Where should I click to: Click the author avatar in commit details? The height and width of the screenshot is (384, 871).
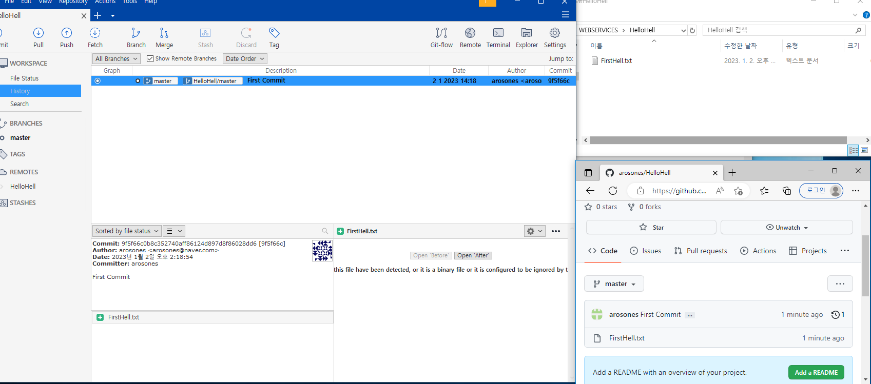pyautogui.click(x=322, y=251)
